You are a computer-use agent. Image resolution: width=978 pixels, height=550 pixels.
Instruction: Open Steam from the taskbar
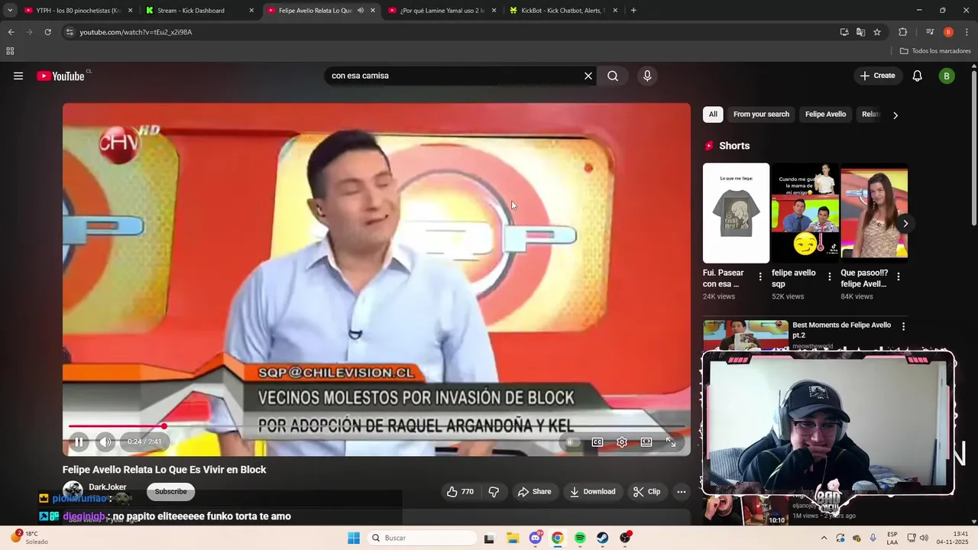tap(603, 538)
